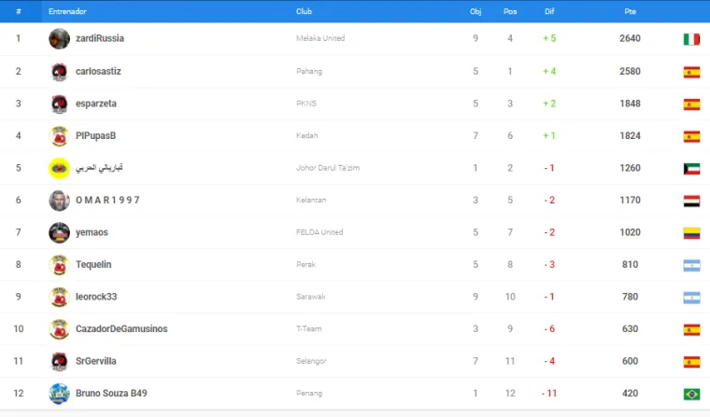Click Tequelin's club badge avatar
Viewport: 710px width, 417px height.
tap(59, 265)
